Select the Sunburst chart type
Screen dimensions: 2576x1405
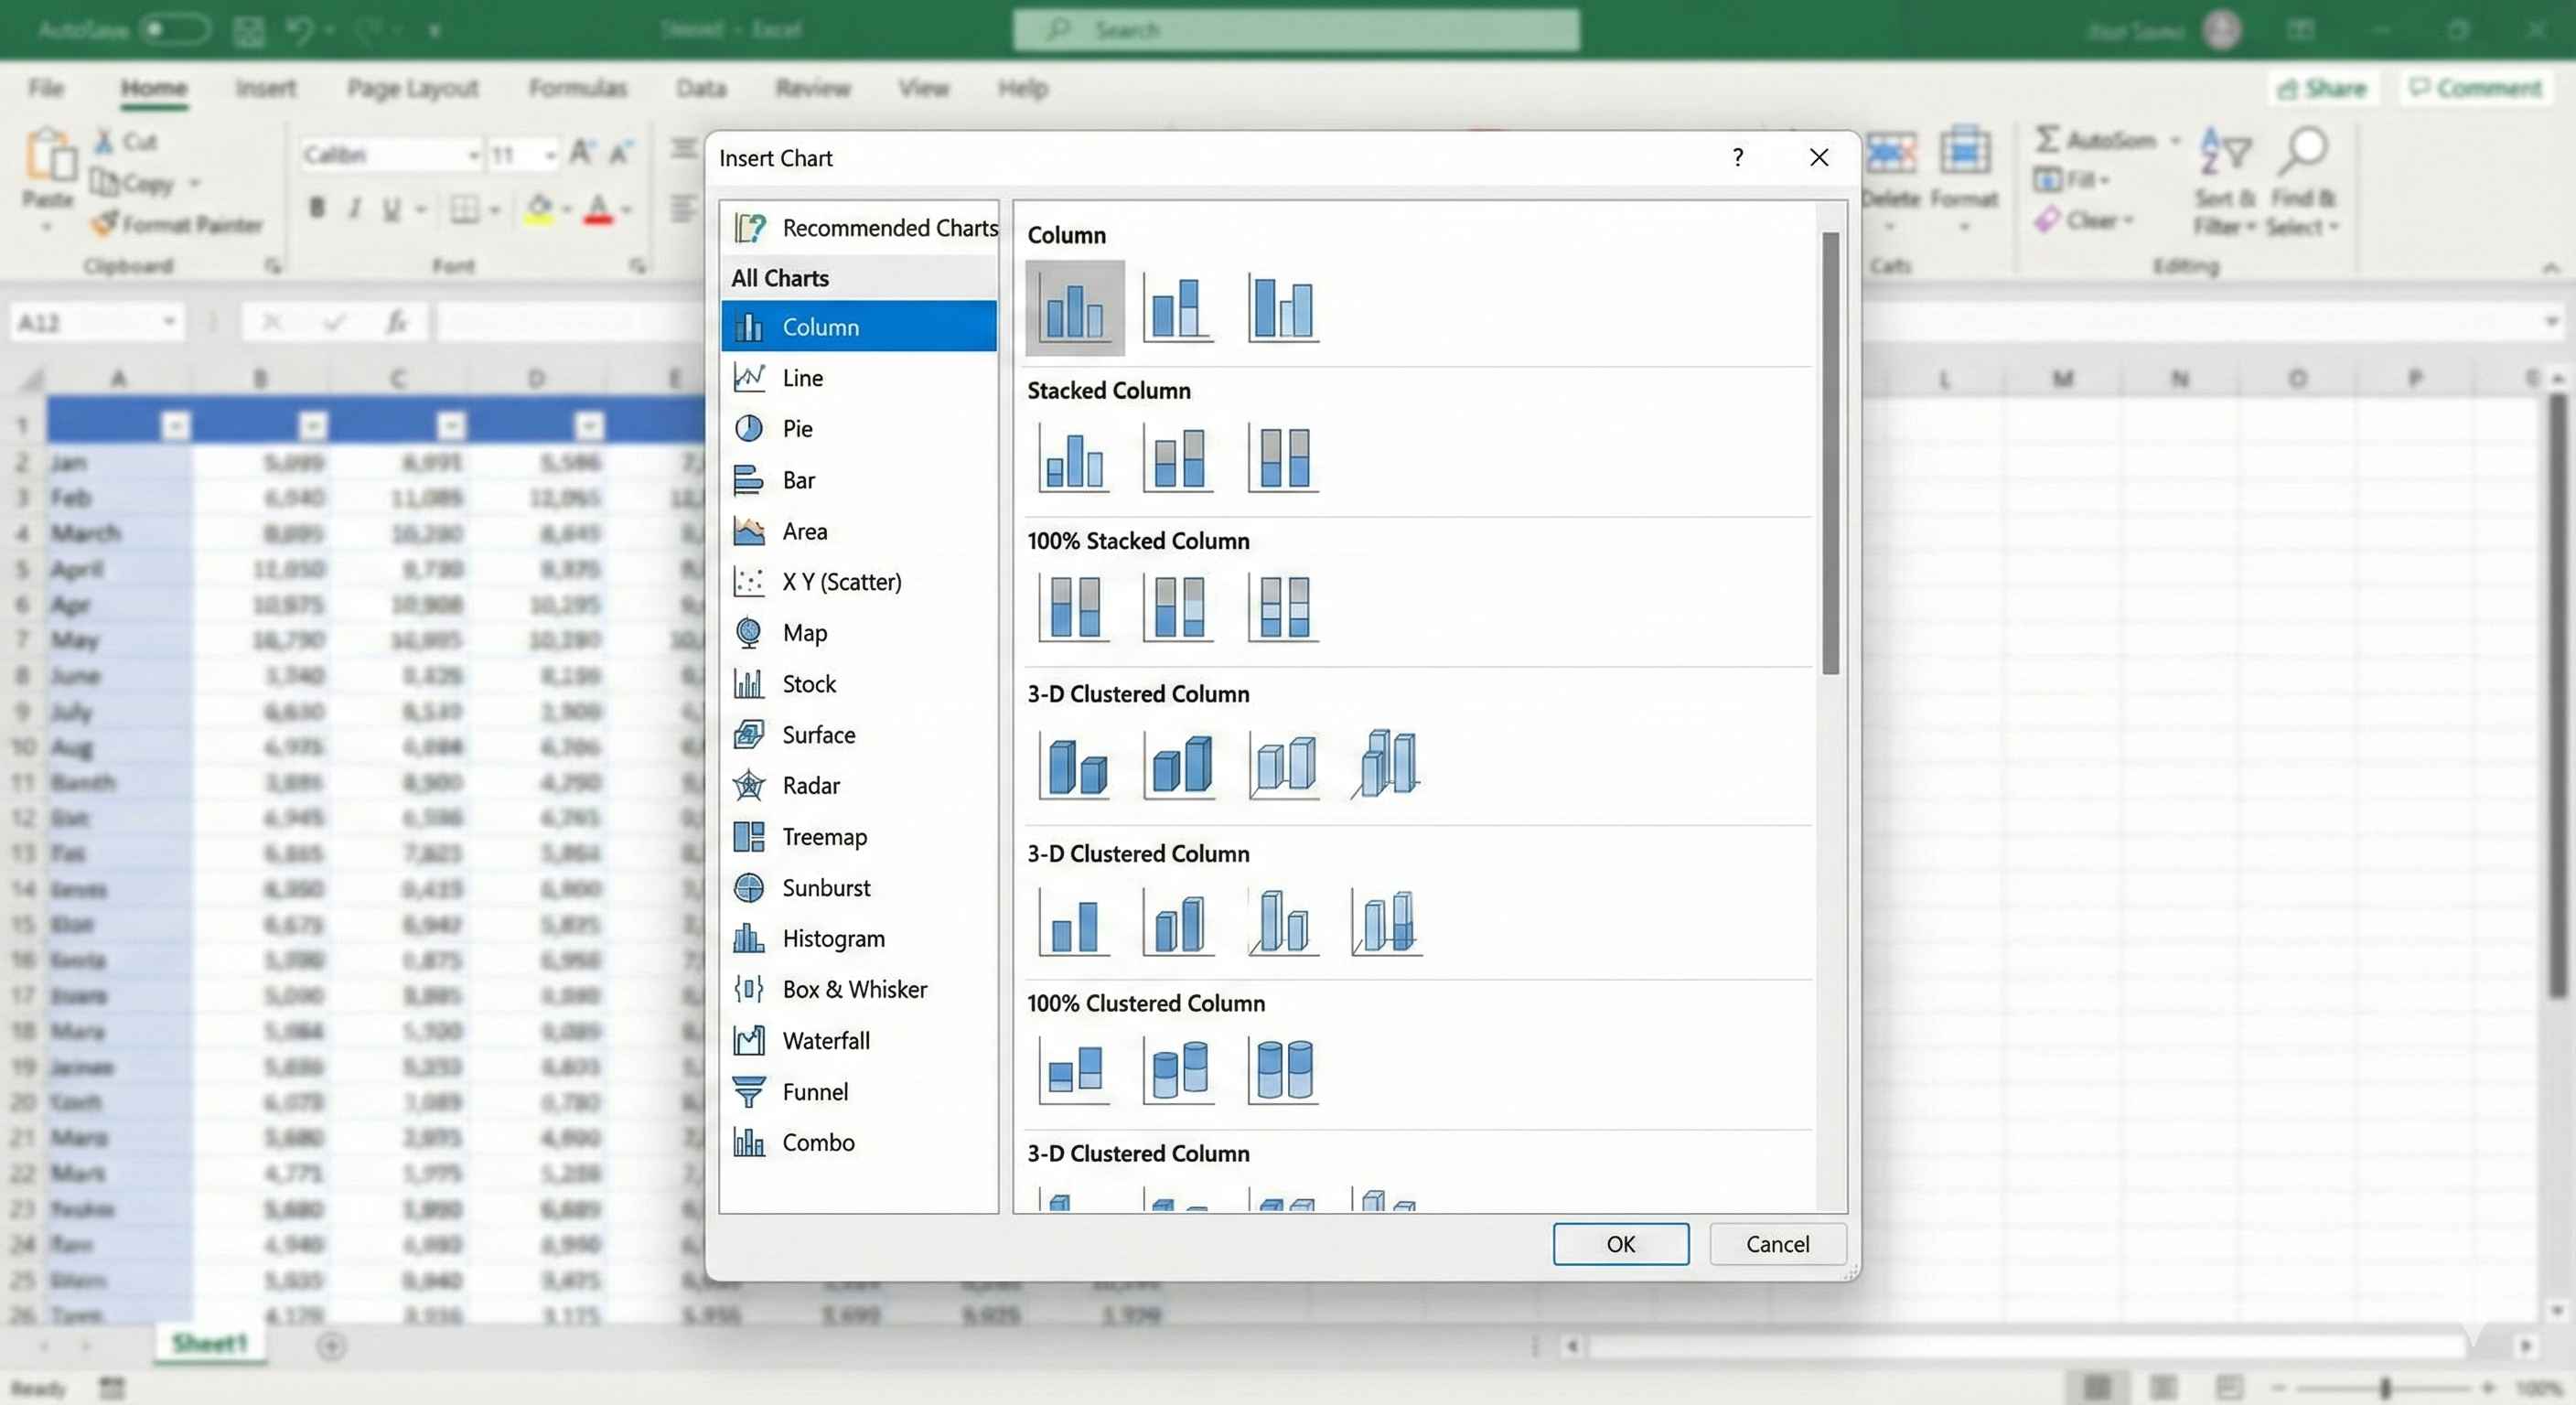coord(826,888)
